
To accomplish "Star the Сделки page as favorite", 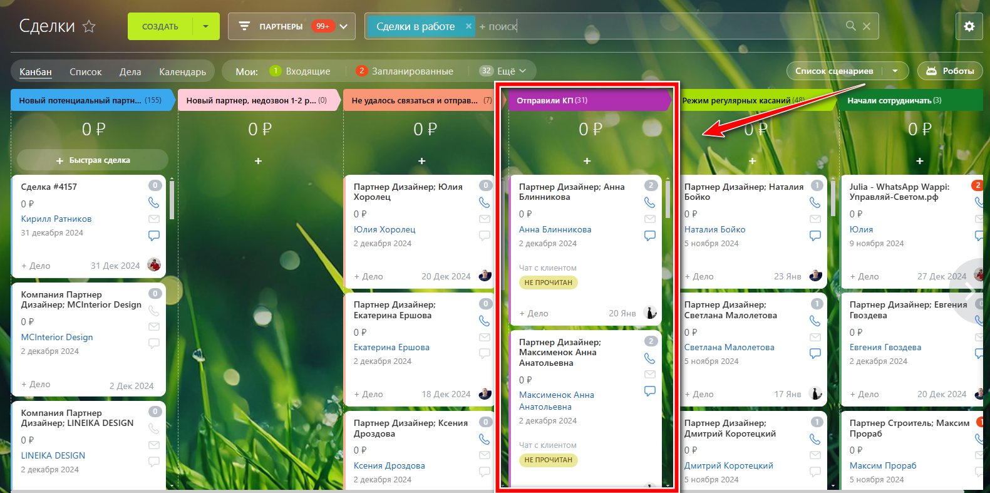I will click(89, 26).
